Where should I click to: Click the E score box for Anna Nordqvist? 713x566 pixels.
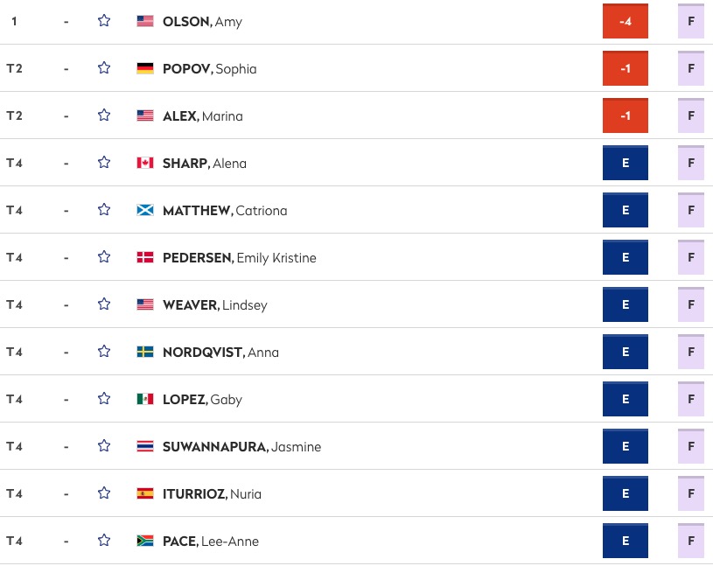(626, 352)
